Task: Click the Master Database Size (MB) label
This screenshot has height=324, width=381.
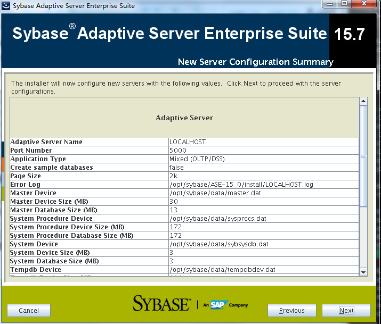Action: (x=53, y=210)
